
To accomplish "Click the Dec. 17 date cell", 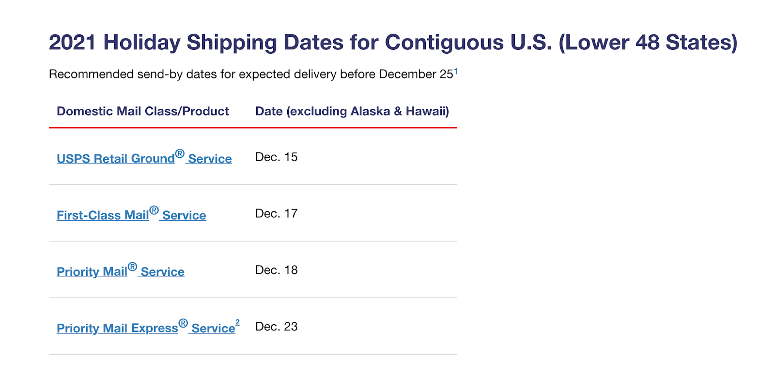I will pyautogui.click(x=277, y=214).
